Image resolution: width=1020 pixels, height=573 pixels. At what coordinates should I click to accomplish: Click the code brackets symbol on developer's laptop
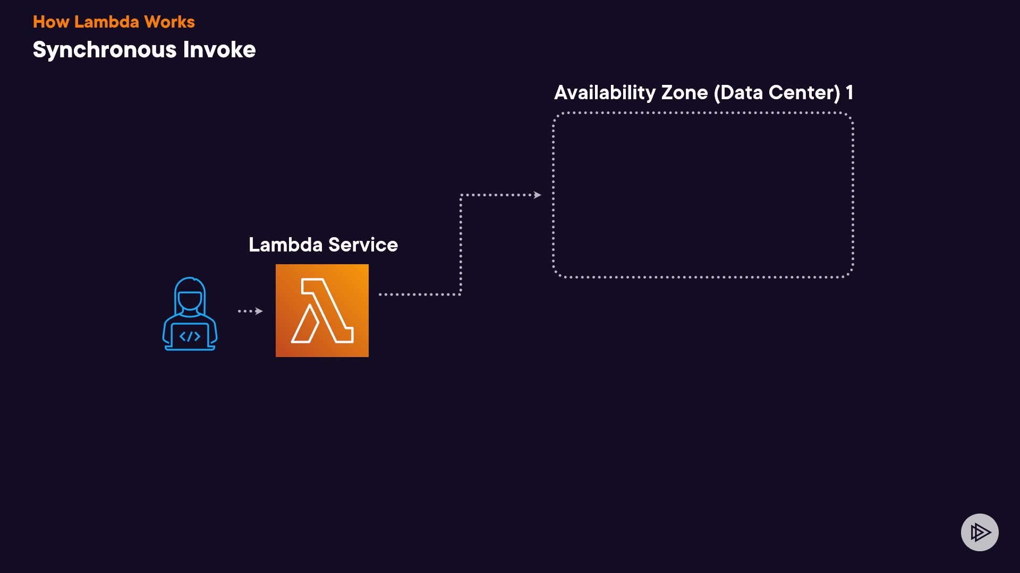190,336
